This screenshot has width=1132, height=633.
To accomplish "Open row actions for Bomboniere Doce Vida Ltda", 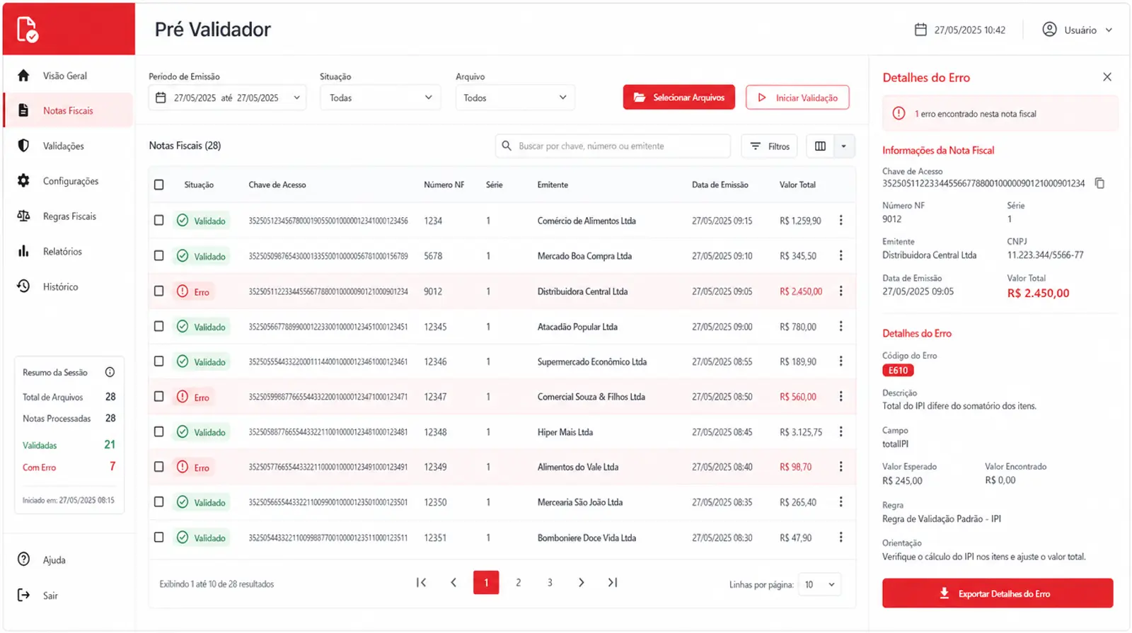I will tap(841, 538).
